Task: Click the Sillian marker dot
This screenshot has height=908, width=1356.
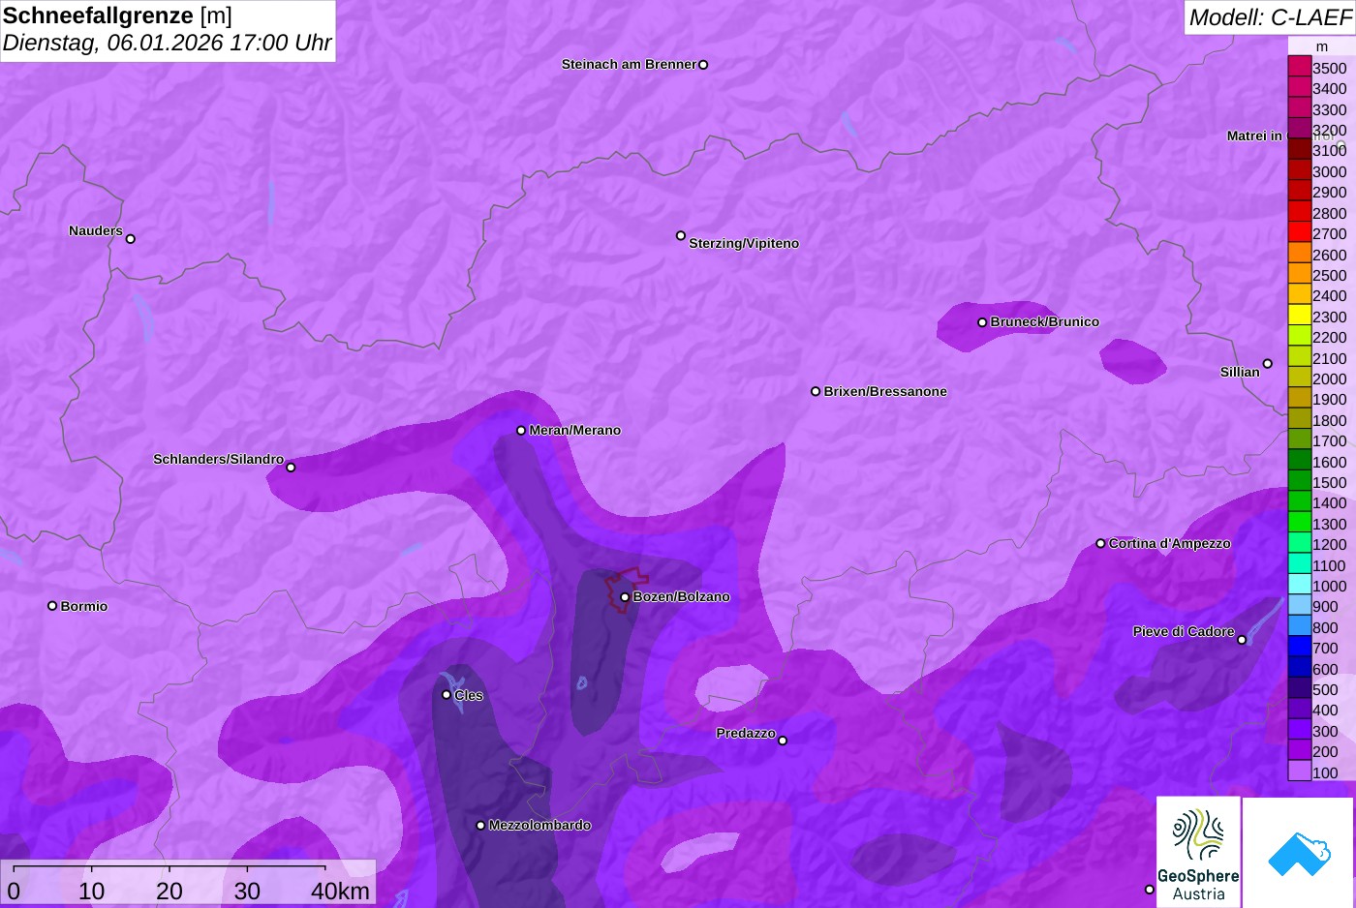Action: 1268,364
